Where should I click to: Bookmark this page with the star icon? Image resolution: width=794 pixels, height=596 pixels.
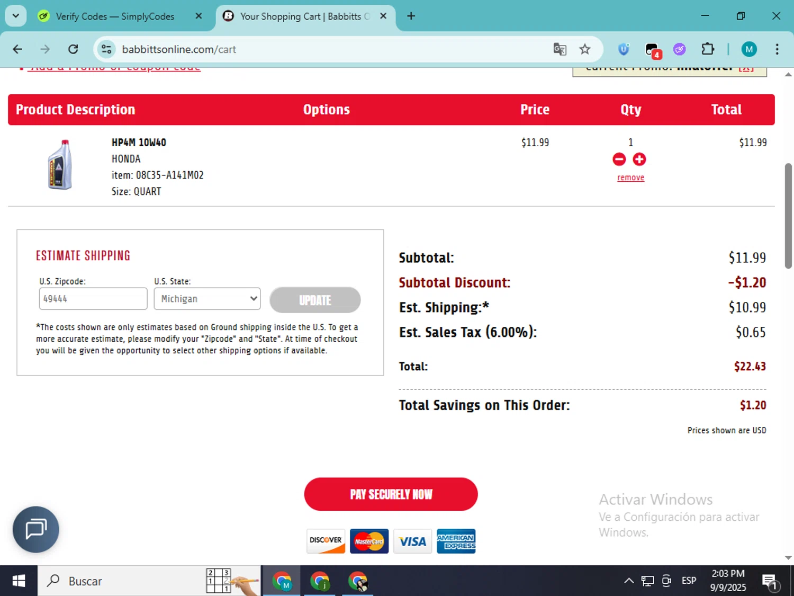point(585,49)
